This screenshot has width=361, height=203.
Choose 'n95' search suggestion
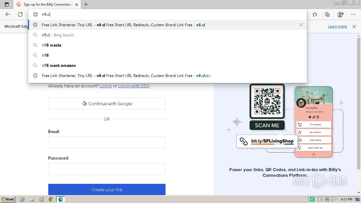tap(168, 55)
